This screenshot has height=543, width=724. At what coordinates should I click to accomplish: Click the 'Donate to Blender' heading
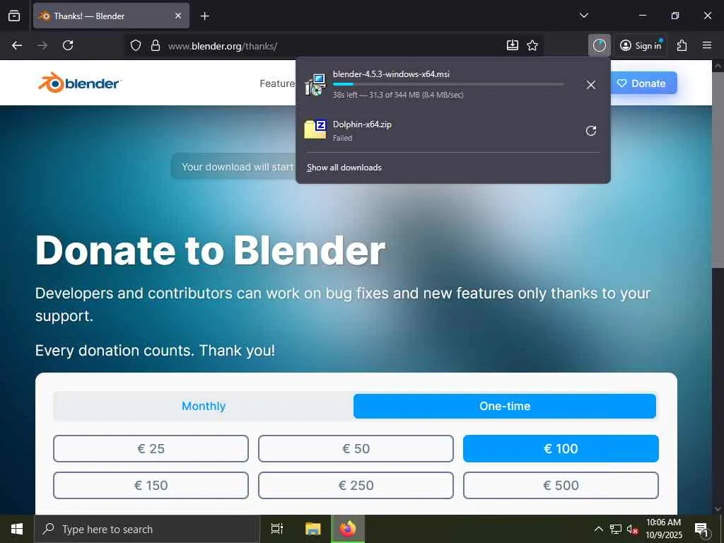tap(210, 250)
